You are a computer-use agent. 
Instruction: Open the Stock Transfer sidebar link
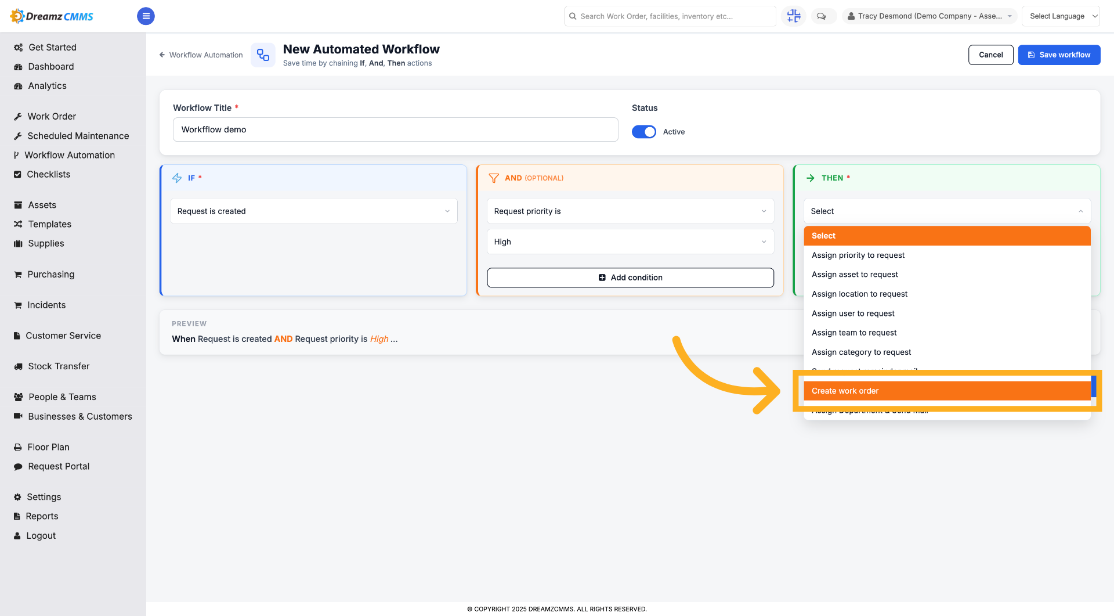point(59,366)
